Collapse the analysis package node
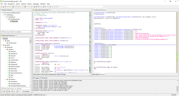This screenshot has height=96, width=179. pyautogui.click(x=5, y=49)
